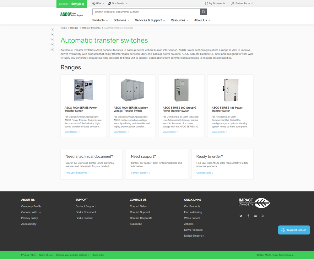The height and width of the screenshot is (259, 314).
Task: Focus the search products input field
Action: coord(146,12)
